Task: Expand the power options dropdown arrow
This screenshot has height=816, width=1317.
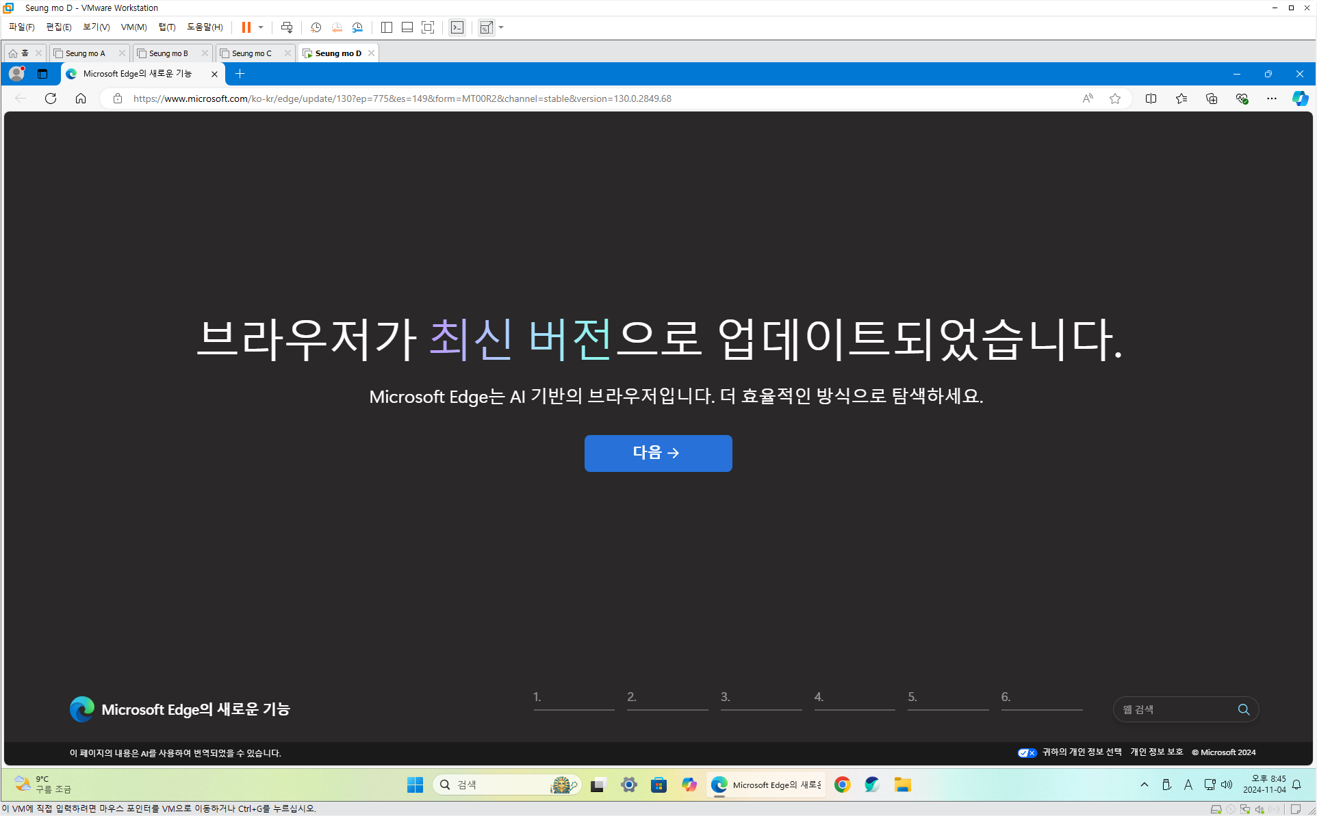Action: point(261,27)
